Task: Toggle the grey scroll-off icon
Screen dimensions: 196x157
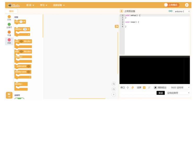Action: [149, 87]
